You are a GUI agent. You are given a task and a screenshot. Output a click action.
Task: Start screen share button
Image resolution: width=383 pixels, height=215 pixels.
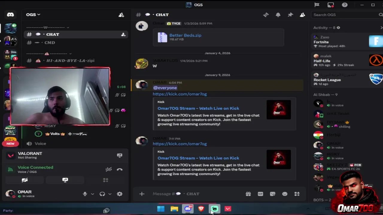coord(65,180)
